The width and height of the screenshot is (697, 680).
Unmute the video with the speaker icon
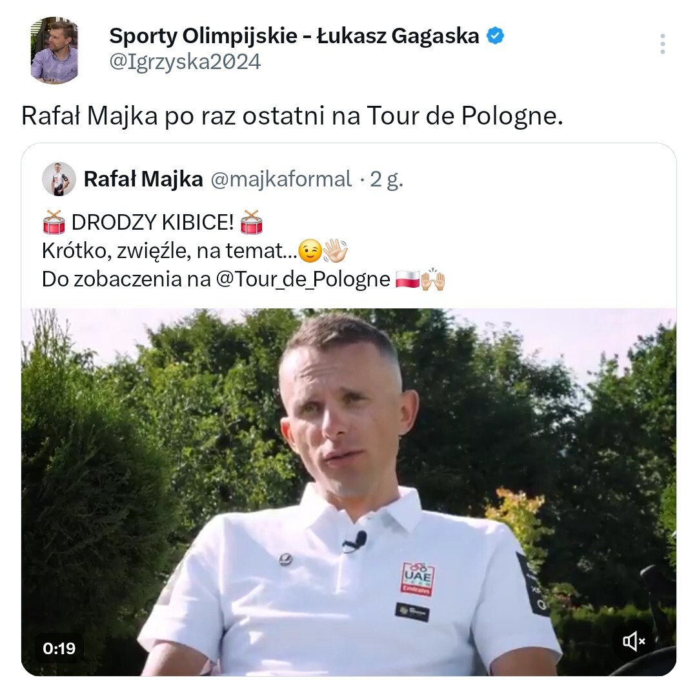tap(634, 641)
